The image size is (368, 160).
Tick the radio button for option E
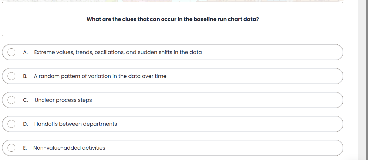click(11, 148)
